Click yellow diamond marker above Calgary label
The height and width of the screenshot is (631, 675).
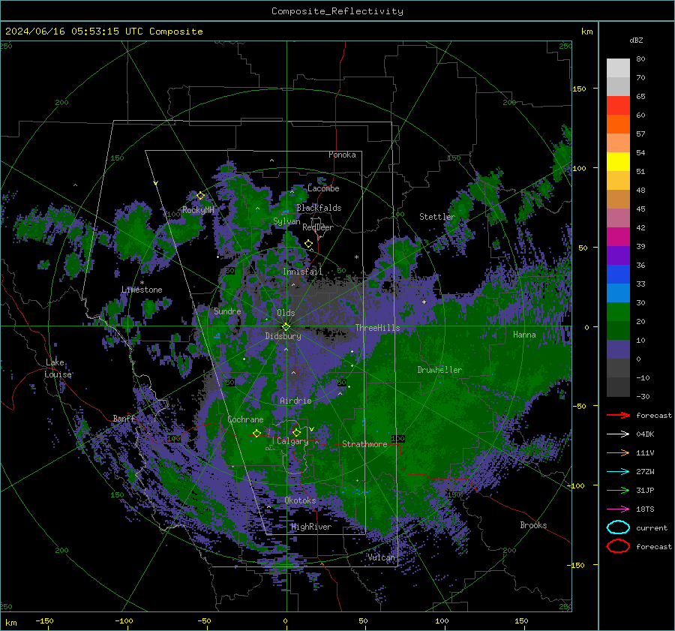(296, 432)
